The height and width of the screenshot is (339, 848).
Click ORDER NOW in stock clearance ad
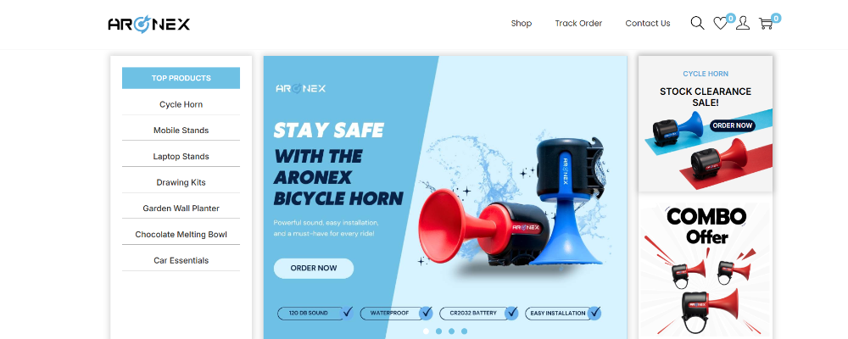coord(733,125)
